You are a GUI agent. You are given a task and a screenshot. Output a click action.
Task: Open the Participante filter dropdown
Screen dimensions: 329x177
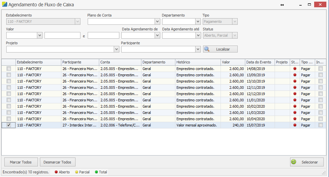pyautogui.click(x=198, y=49)
